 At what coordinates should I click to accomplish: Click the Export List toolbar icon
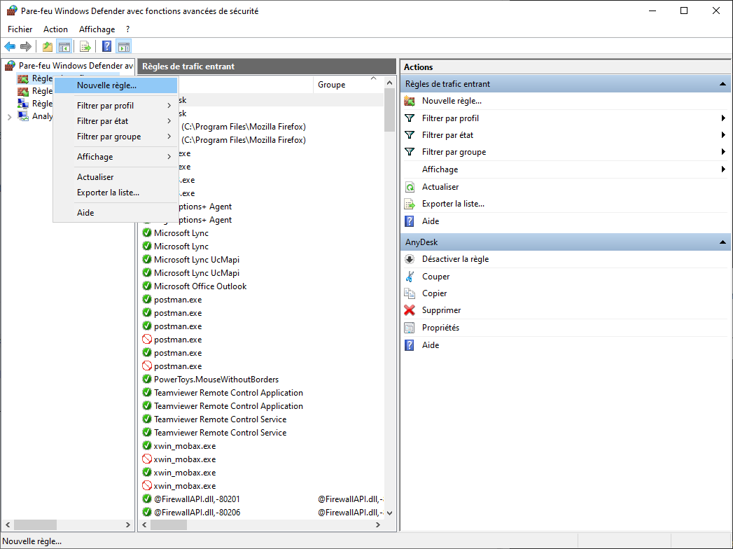[x=85, y=47]
